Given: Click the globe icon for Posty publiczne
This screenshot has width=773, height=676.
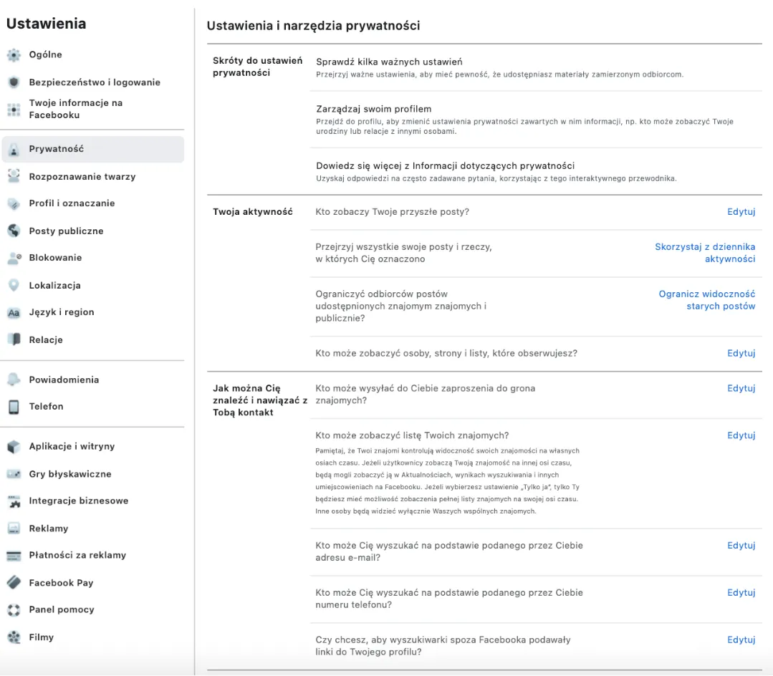Looking at the screenshot, I should 14,231.
